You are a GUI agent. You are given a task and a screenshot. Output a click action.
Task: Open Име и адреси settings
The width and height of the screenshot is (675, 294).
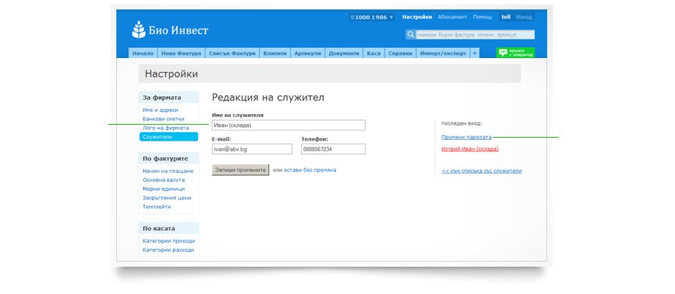[160, 110]
